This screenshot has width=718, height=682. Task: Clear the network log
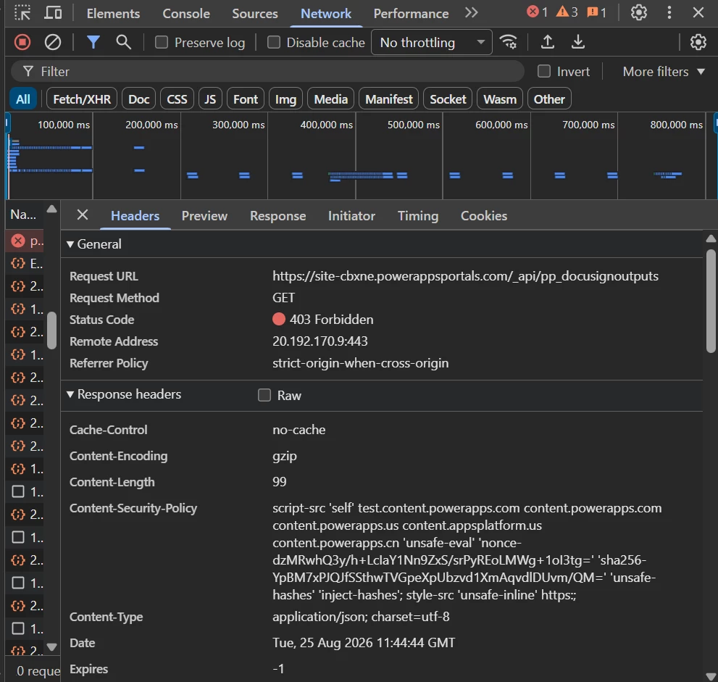53,42
